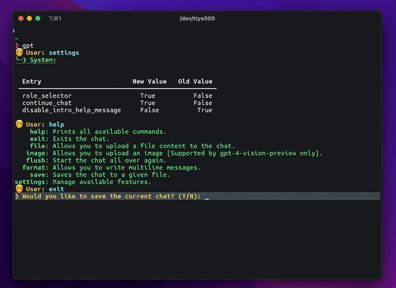
Task: Click the Old Value column header
Action: point(195,82)
